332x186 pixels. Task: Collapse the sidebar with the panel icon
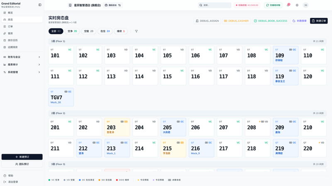tap(40, 5)
